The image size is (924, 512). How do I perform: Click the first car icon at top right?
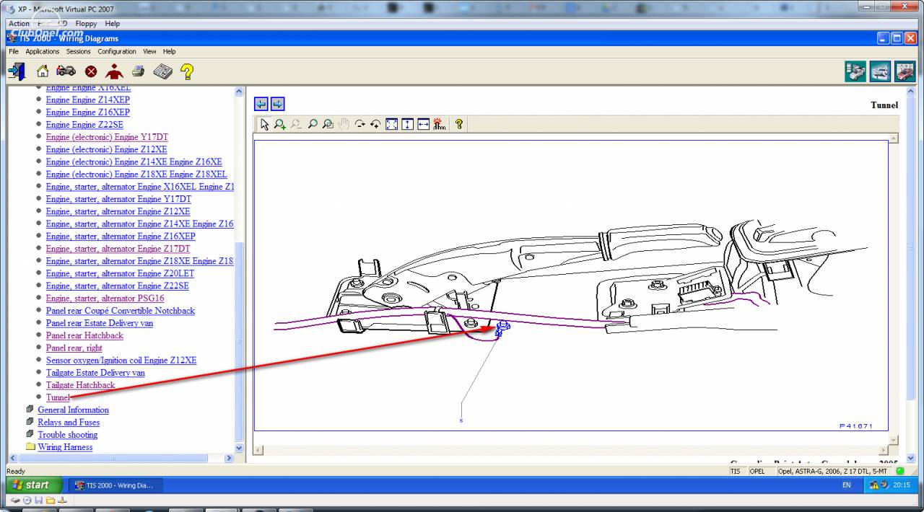click(x=856, y=71)
